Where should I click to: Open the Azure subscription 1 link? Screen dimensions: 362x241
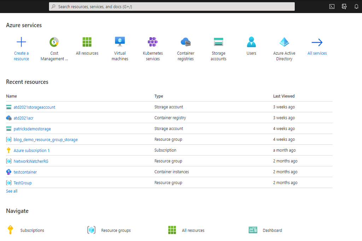(31, 150)
